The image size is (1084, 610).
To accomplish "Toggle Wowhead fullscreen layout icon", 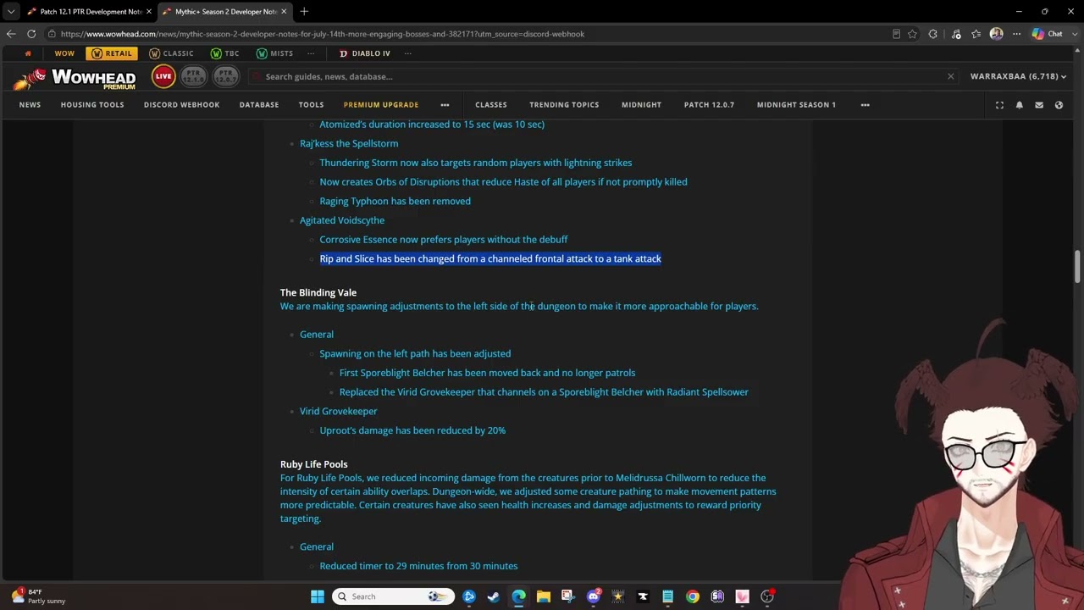I will 999,105.
